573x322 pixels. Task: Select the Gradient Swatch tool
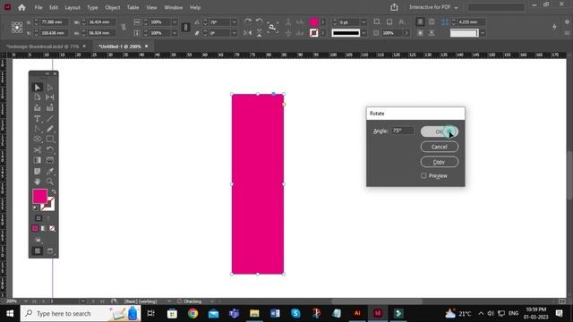38,160
